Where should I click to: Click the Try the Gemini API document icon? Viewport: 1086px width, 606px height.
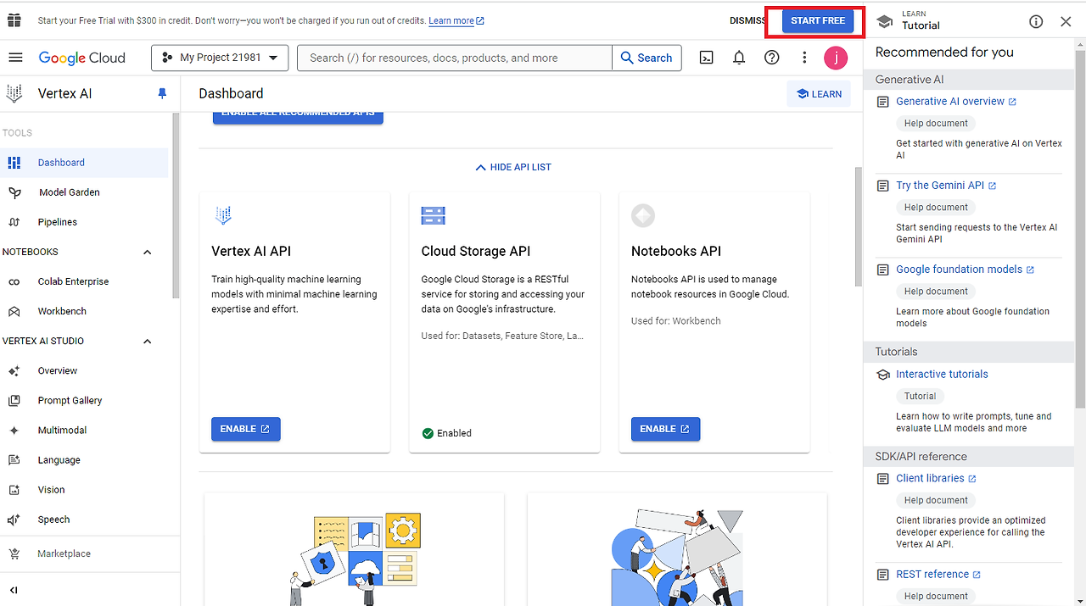pyautogui.click(x=883, y=186)
